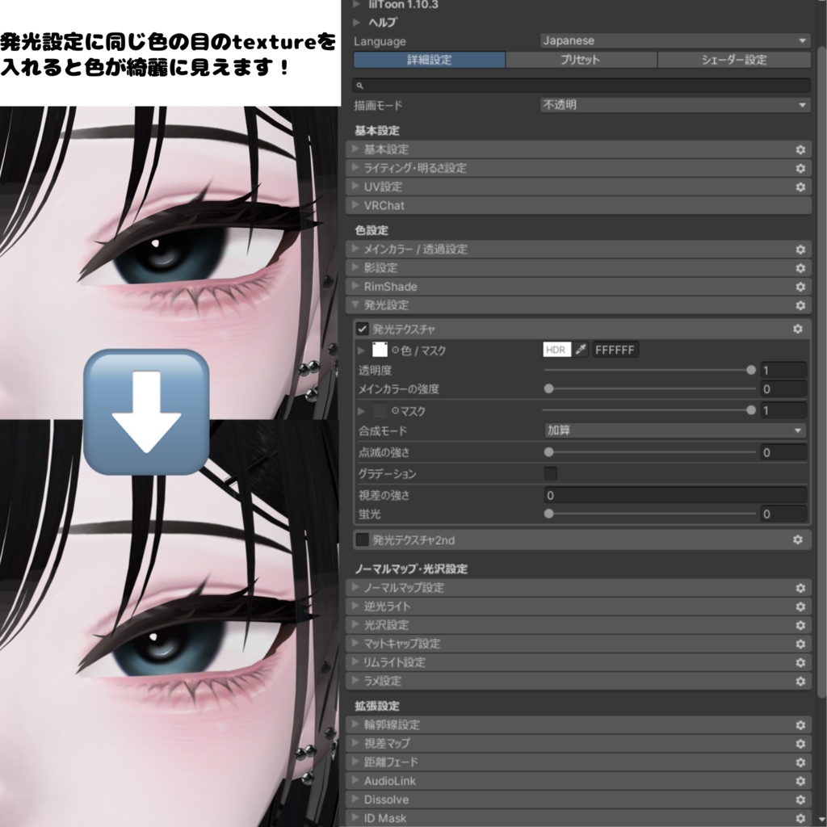Image resolution: width=827 pixels, height=827 pixels.
Task: Click the gear icon on メインカラー / 透過設定 row
Action: pos(800,249)
